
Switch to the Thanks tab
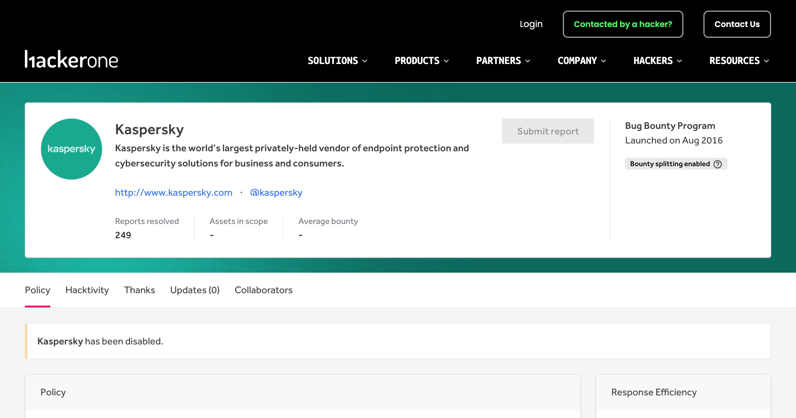click(x=140, y=290)
